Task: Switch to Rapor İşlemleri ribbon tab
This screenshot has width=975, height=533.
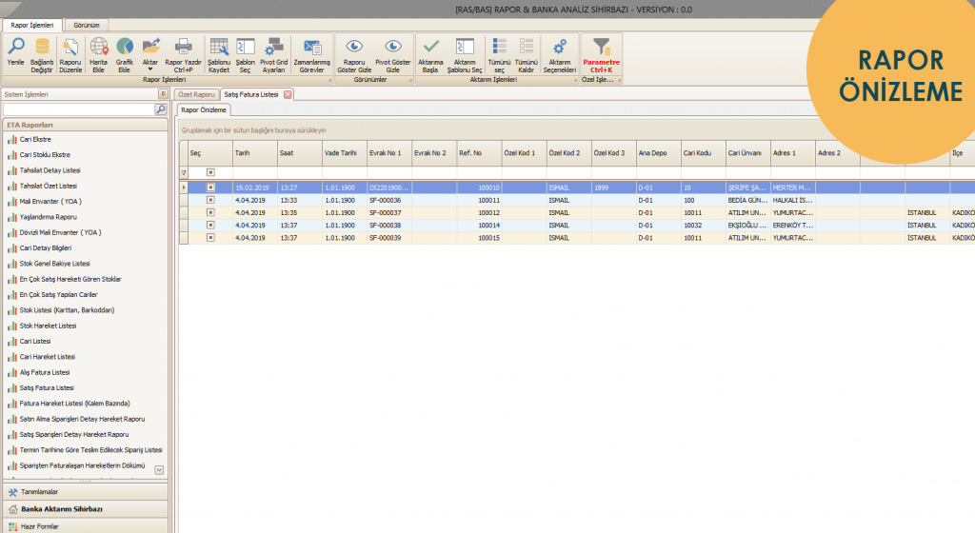Action: click(x=32, y=25)
